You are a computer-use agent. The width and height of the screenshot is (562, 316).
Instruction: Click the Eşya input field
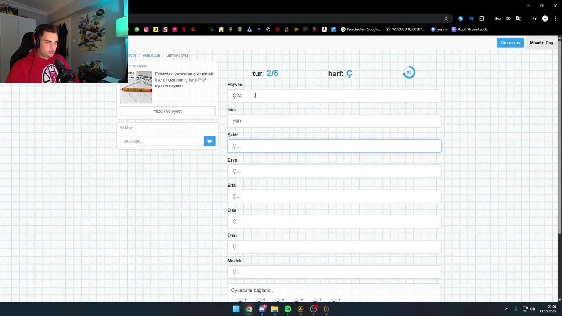[334, 171]
